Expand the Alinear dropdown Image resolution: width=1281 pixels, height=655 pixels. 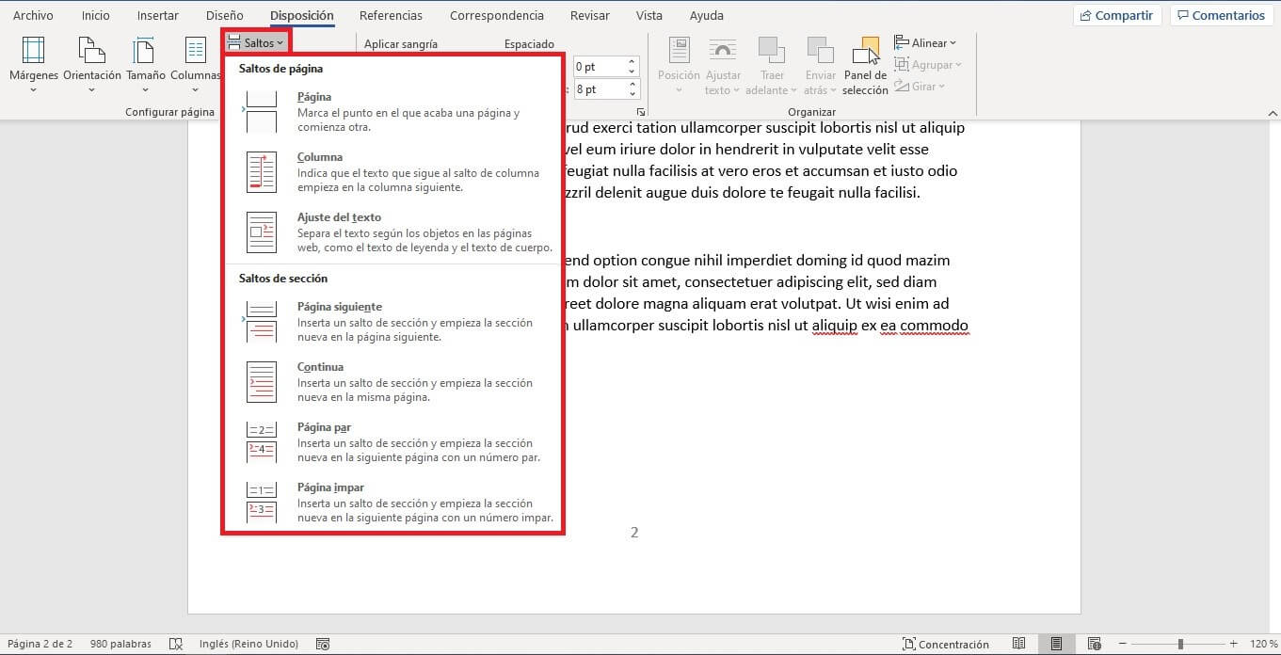point(925,43)
